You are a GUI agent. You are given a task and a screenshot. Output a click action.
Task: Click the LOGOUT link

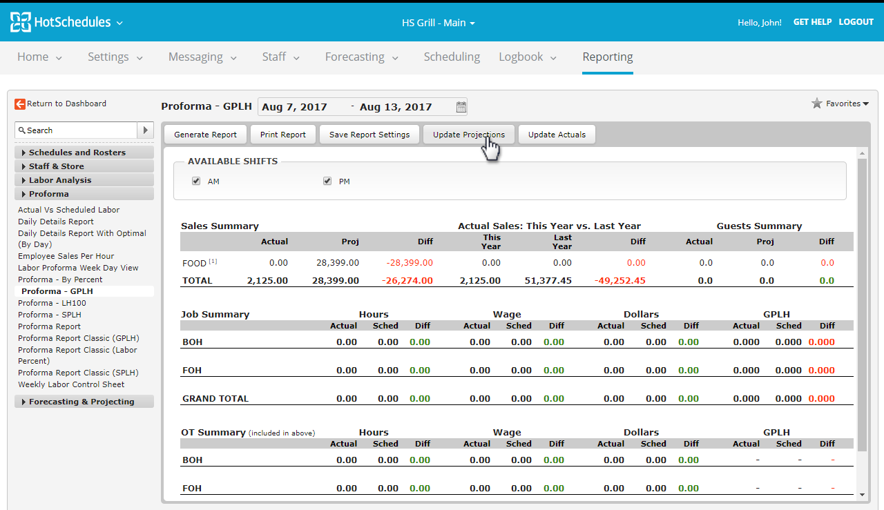click(x=856, y=22)
